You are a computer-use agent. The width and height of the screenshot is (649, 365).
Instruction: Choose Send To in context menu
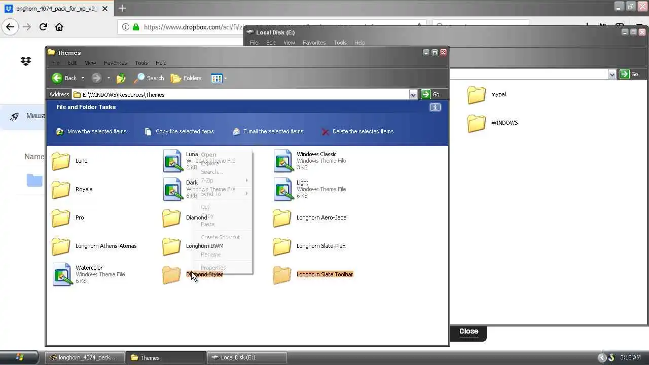[222, 194]
